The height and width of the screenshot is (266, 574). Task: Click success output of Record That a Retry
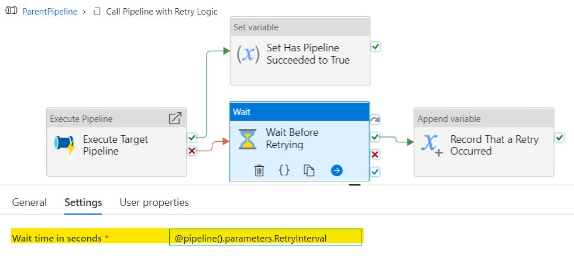tap(559, 138)
